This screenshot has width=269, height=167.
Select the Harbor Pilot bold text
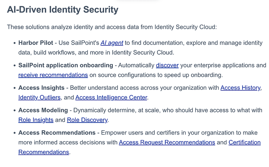coord(36,43)
